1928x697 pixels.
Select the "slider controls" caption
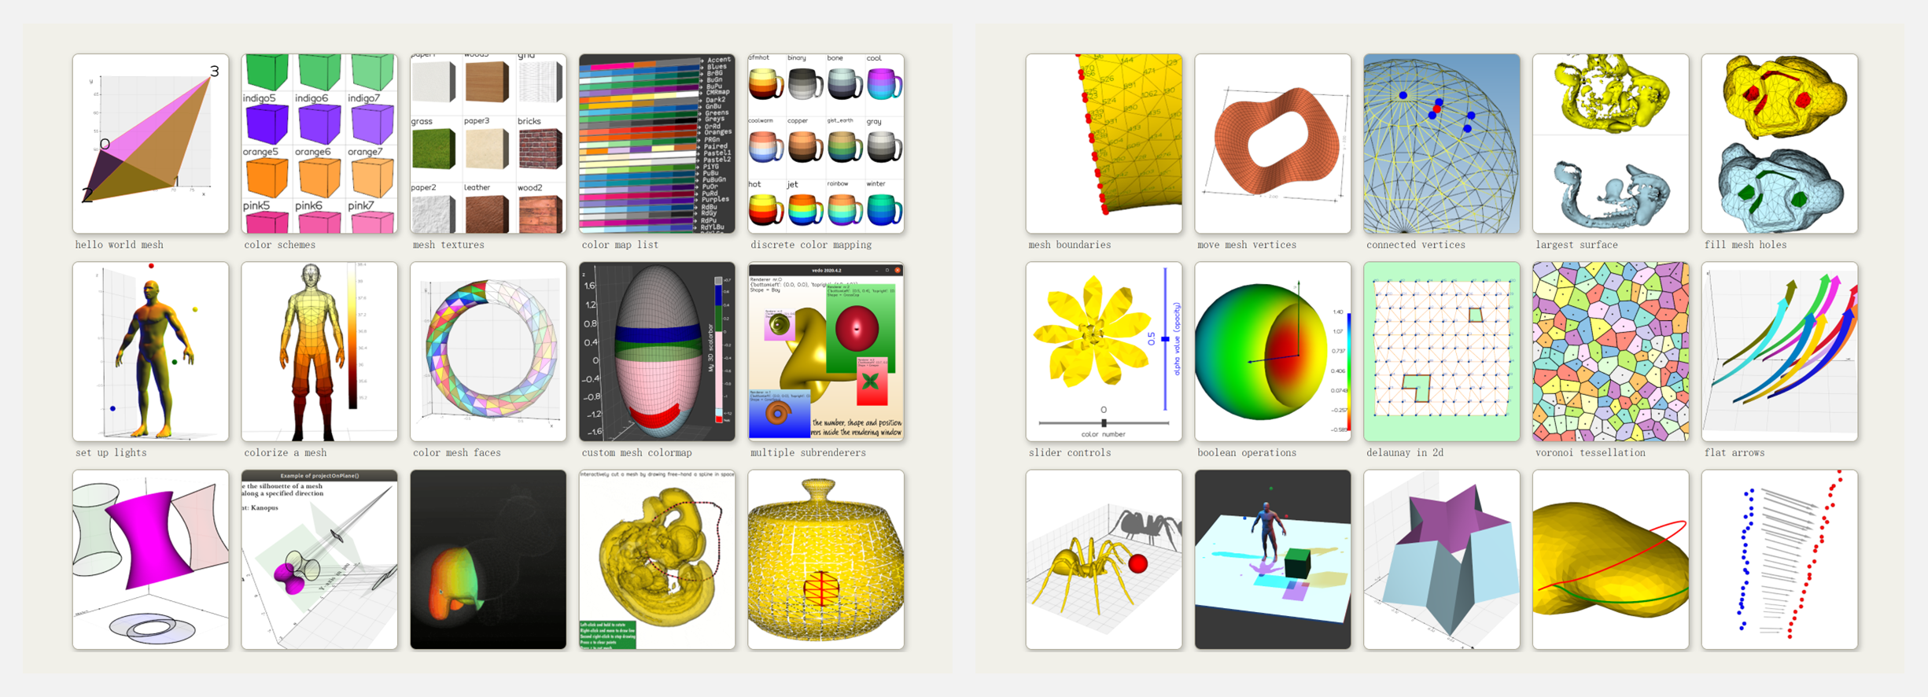click(1070, 452)
